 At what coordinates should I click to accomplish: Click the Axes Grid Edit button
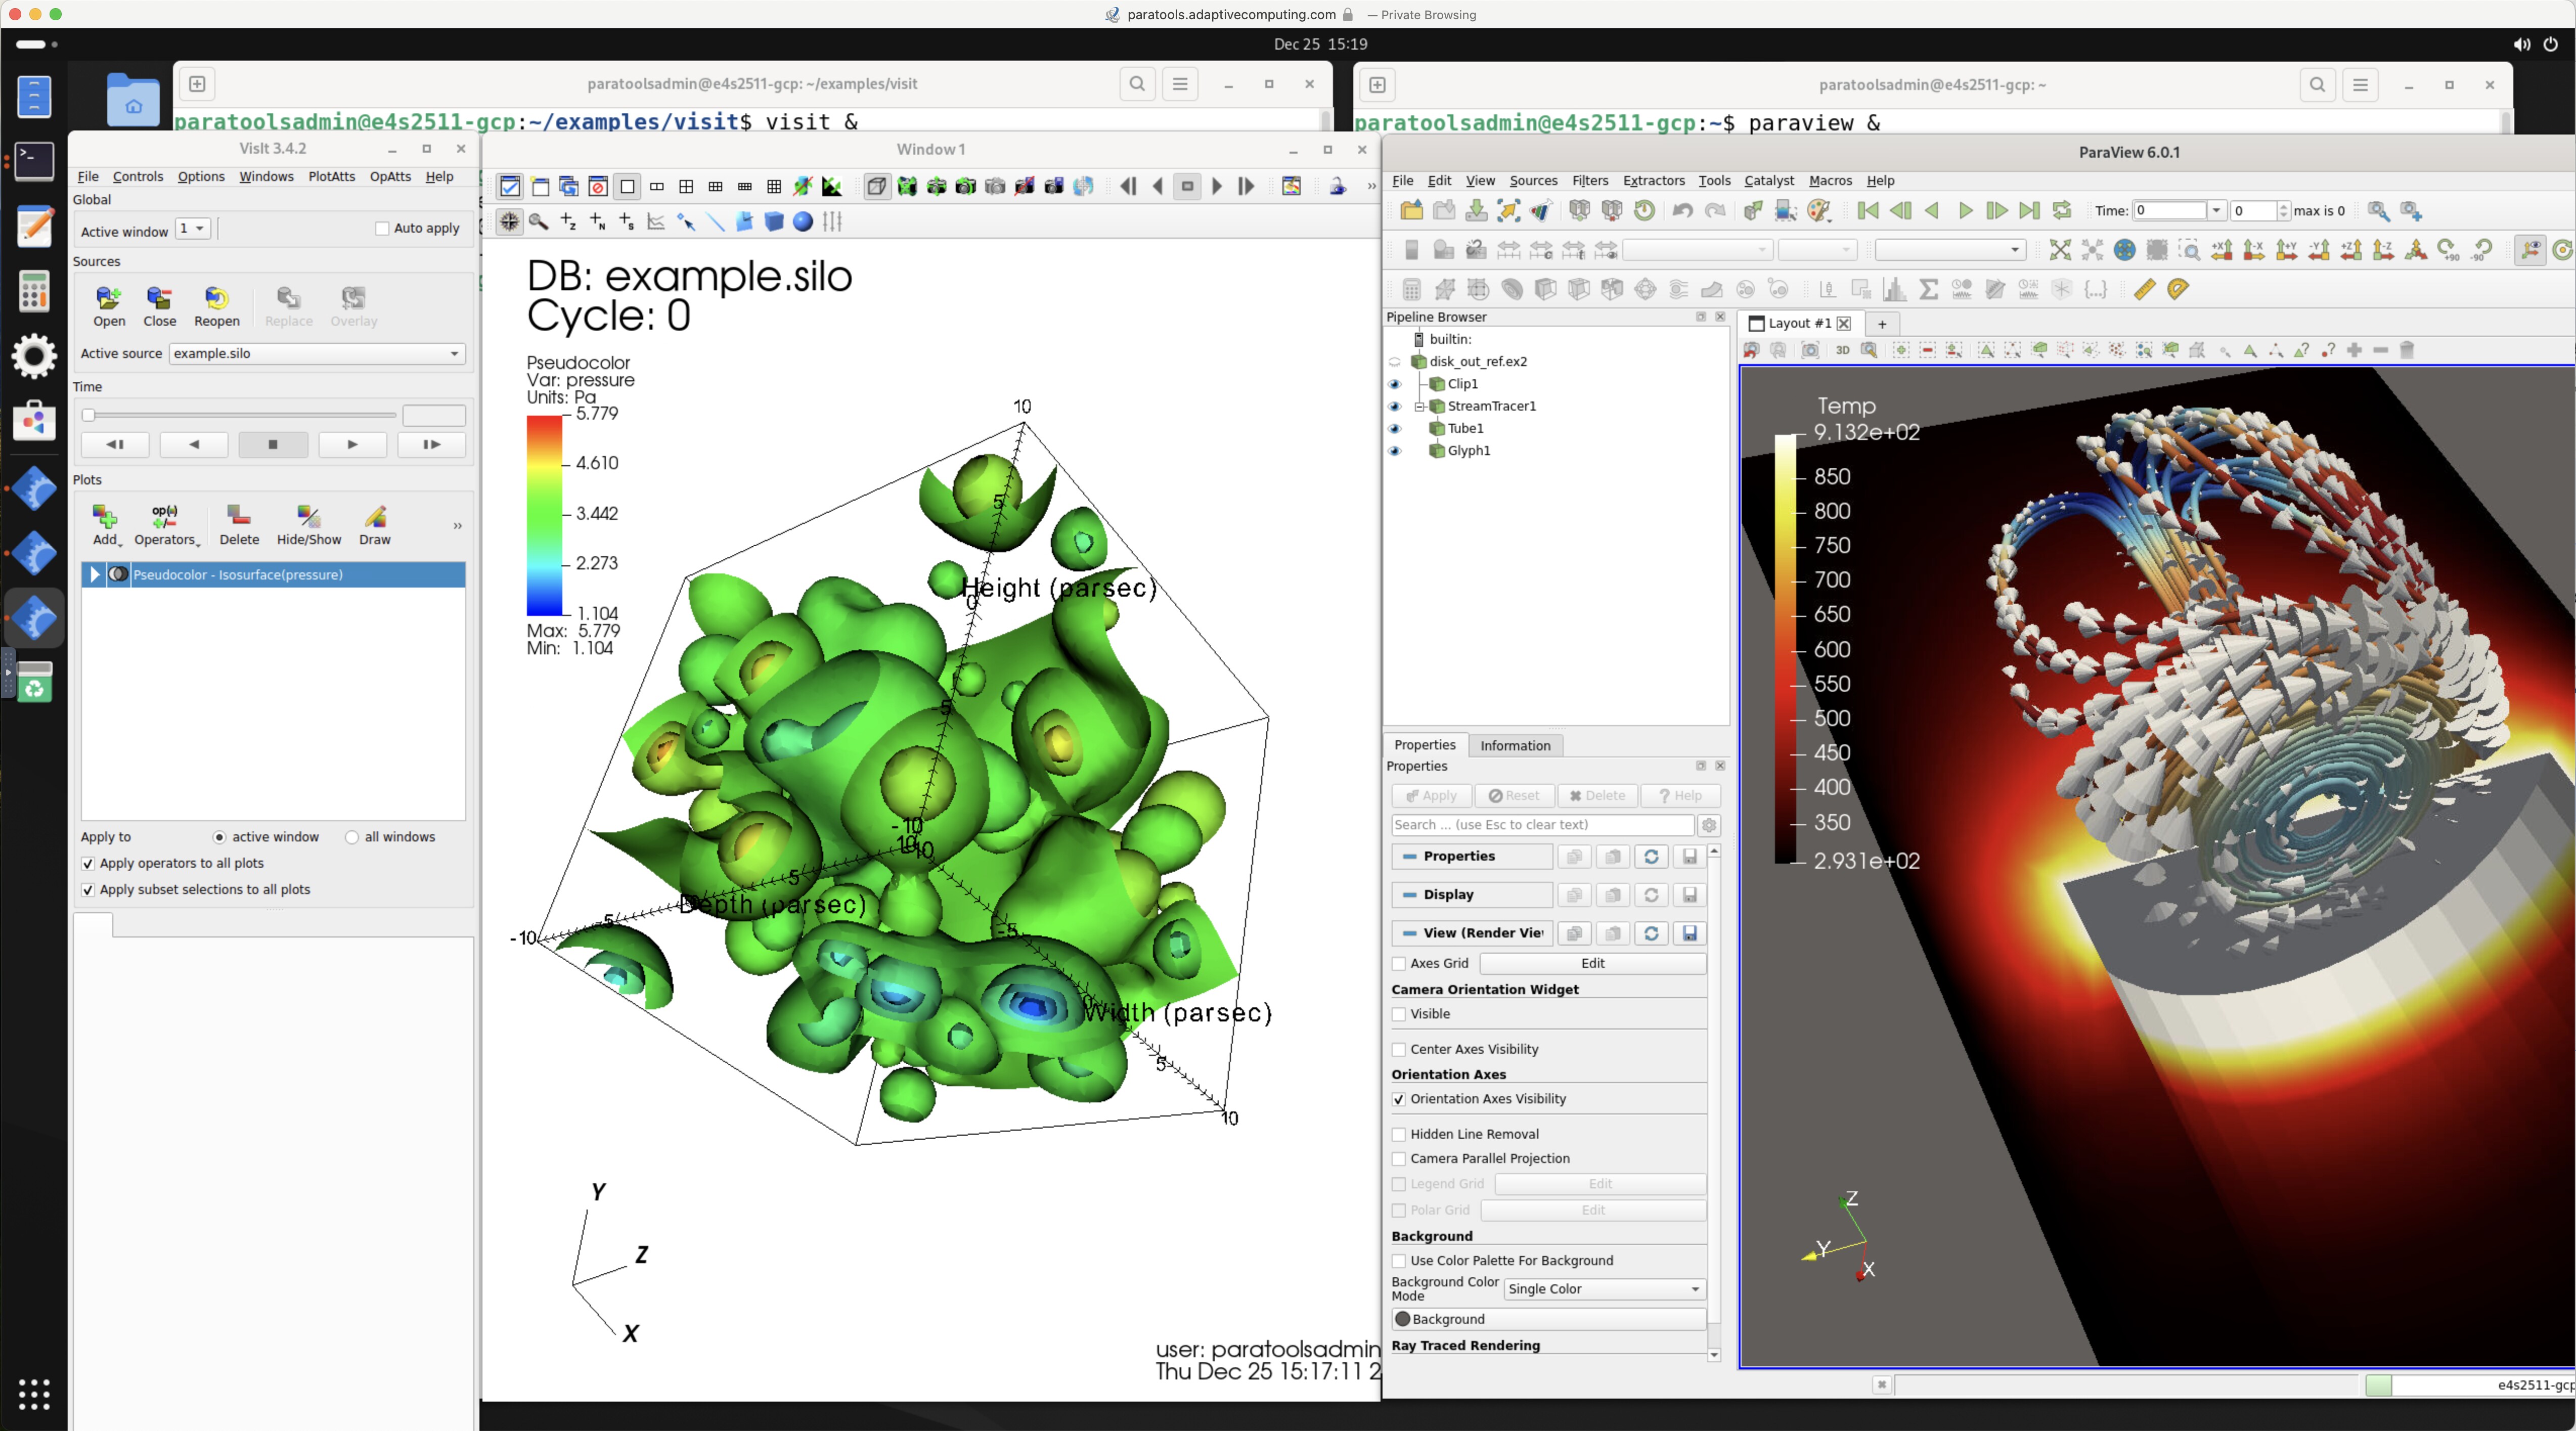click(1592, 963)
